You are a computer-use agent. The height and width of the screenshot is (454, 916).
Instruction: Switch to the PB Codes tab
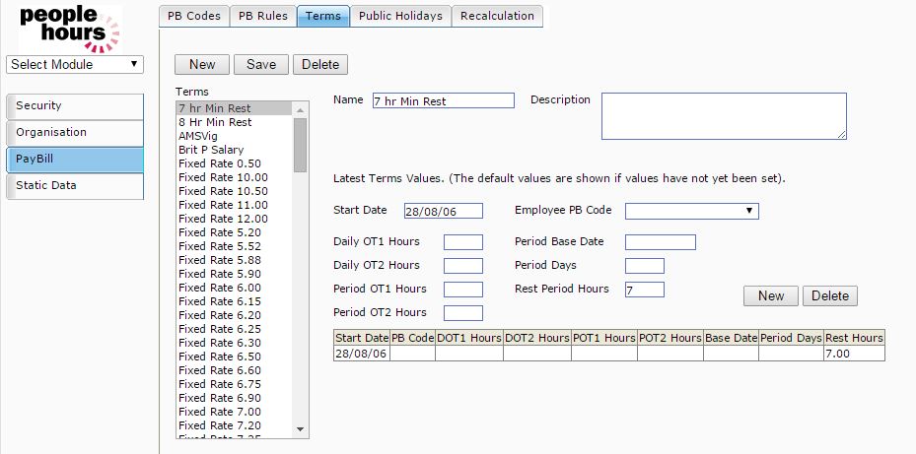[193, 16]
